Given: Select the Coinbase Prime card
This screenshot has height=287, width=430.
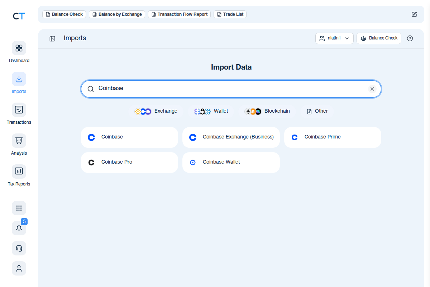Looking at the screenshot, I should pyautogui.click(x=333, y=137).
